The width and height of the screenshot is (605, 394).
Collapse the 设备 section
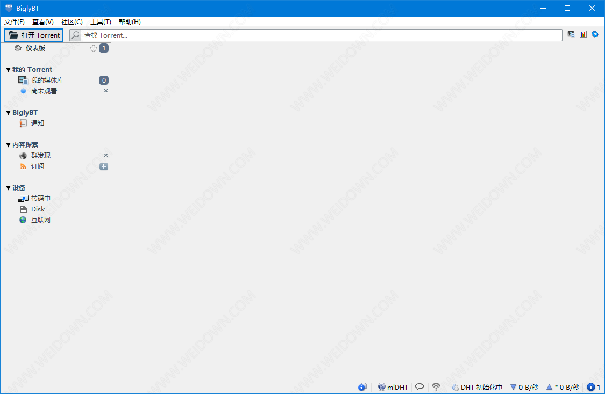pos(8,188)
